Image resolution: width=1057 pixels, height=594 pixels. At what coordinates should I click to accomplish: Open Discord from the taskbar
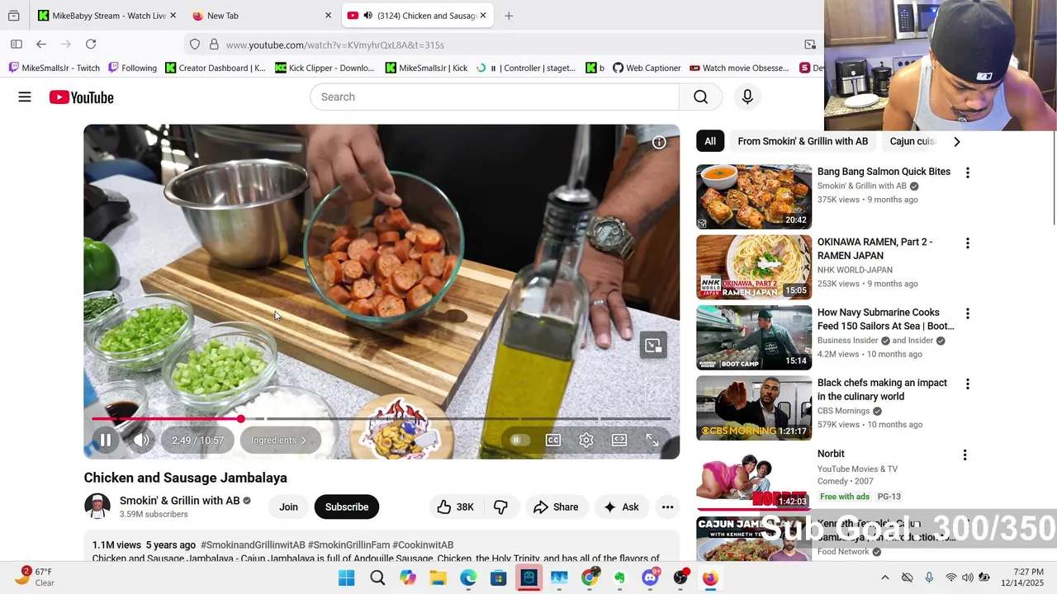click(650, 578)
